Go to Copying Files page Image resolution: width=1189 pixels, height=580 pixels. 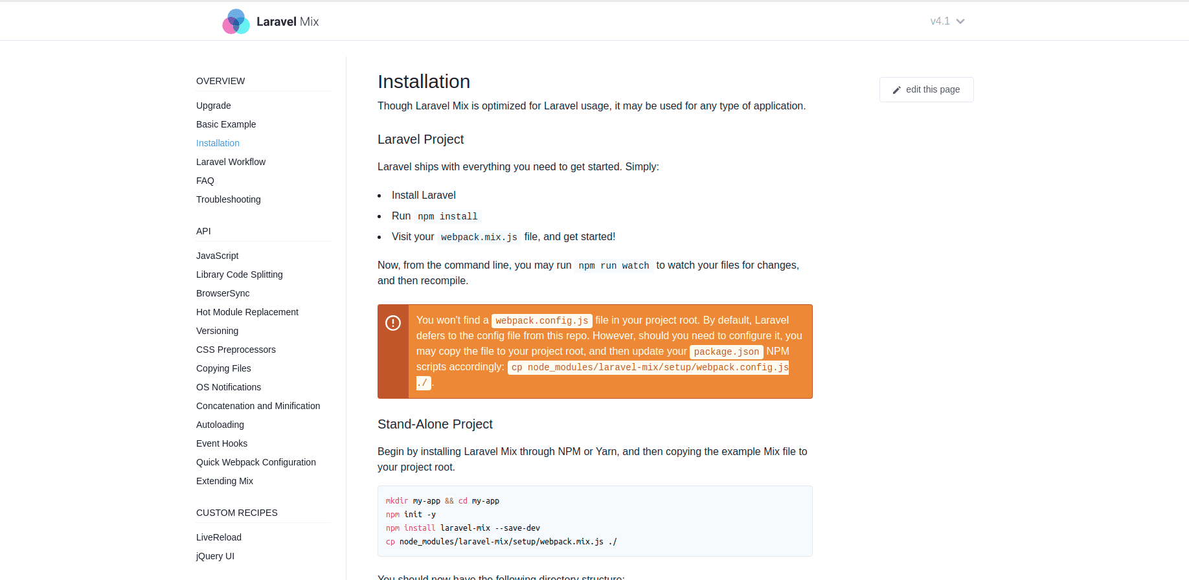pos(223,368)
